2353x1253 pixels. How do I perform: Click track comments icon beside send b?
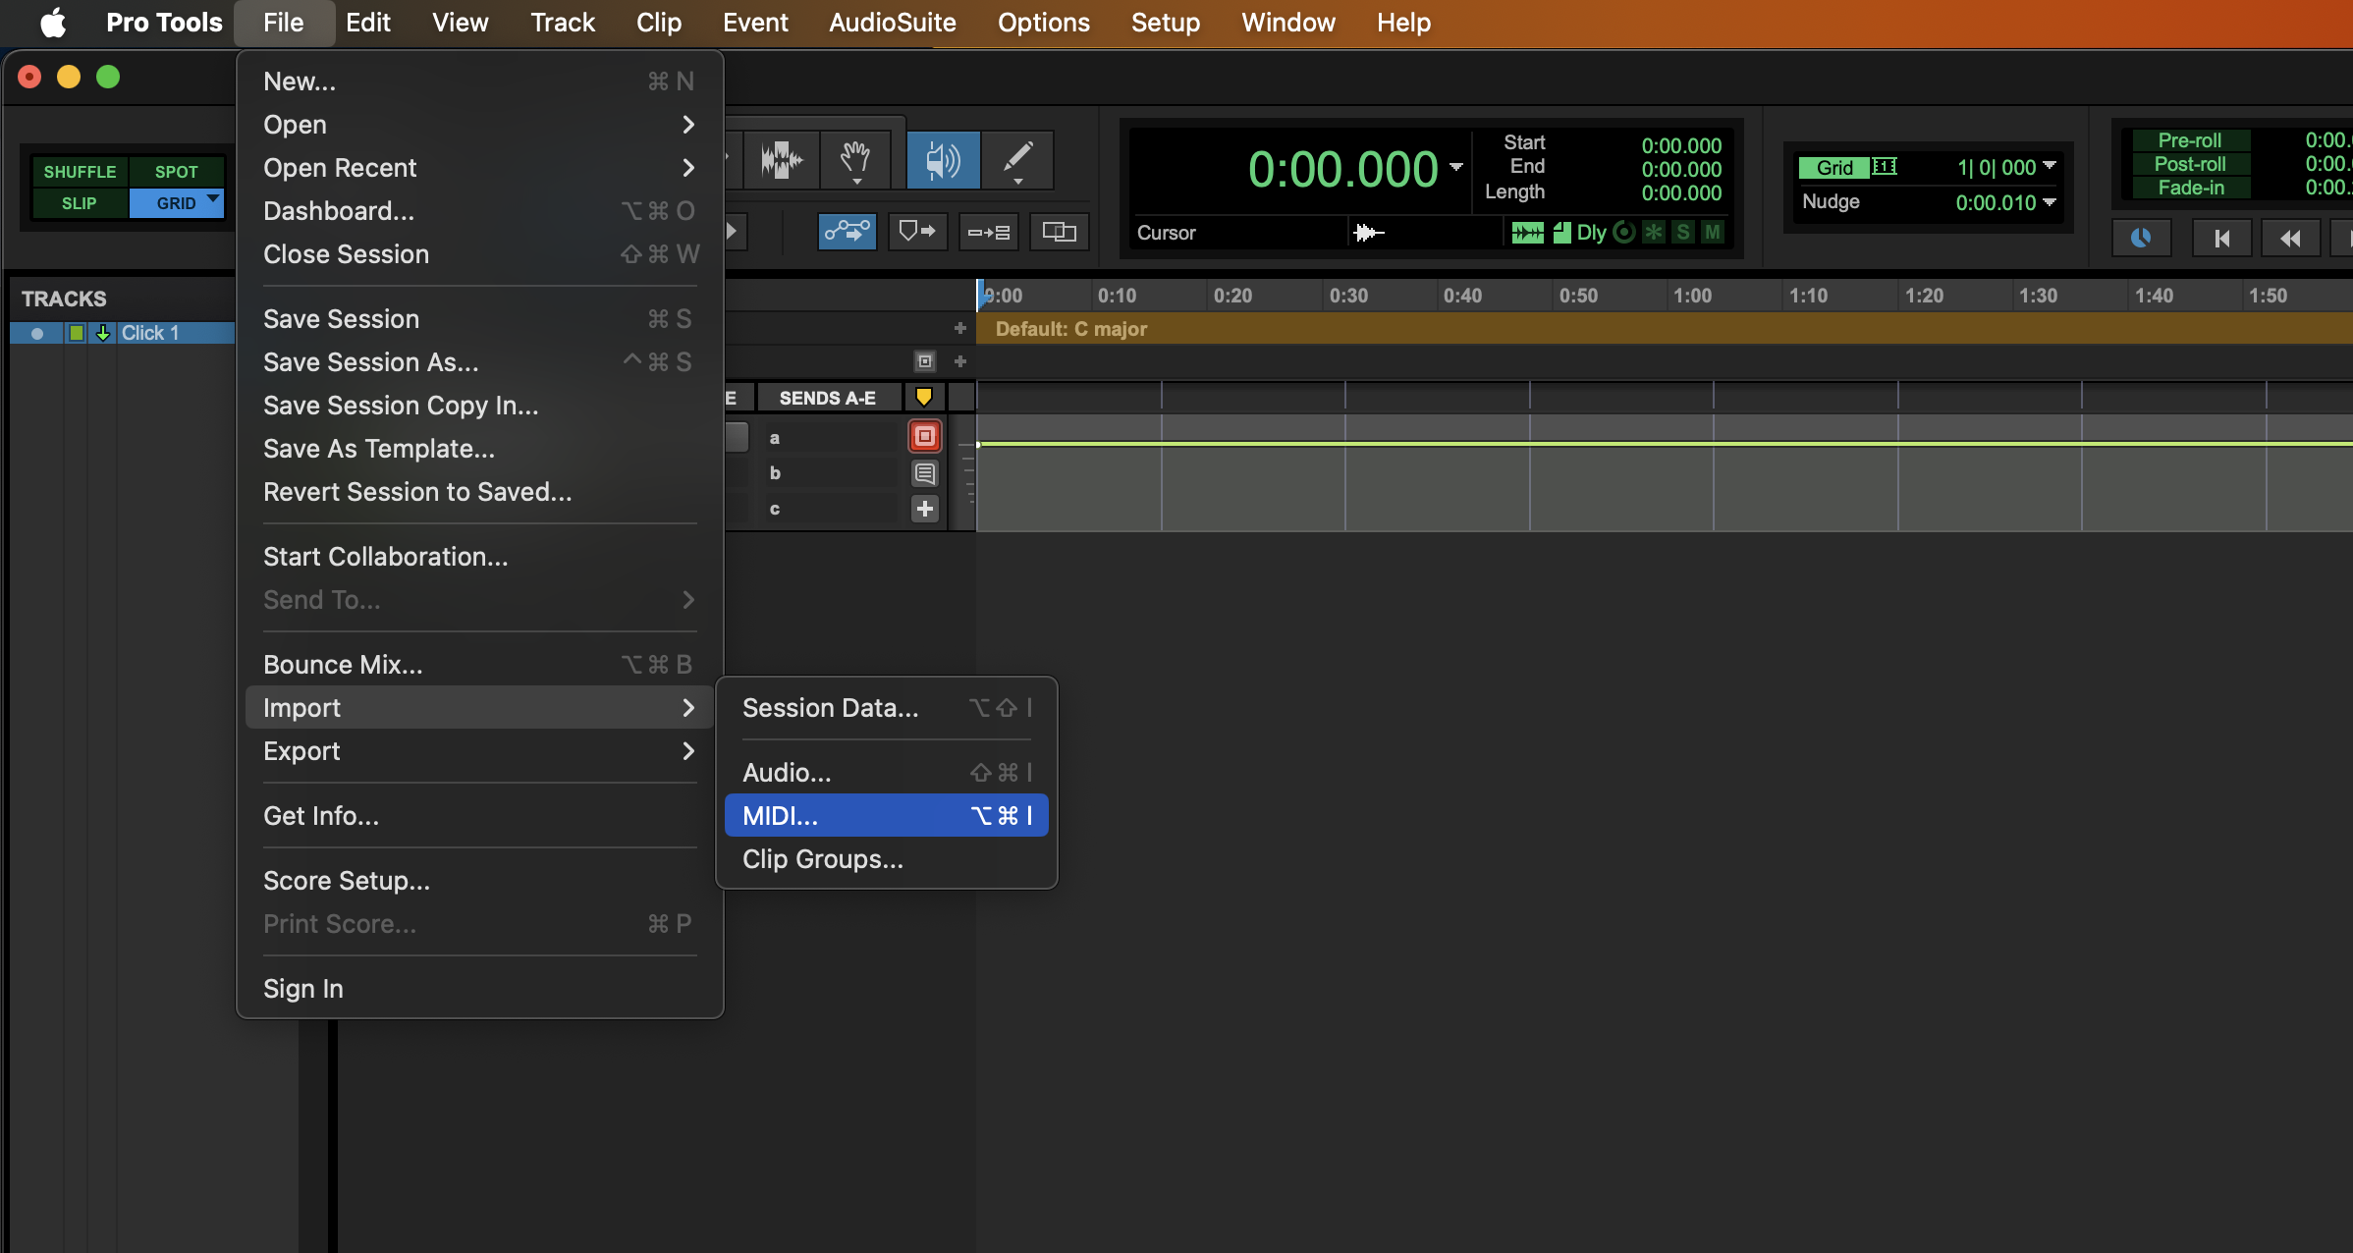[x=924, y=473]
